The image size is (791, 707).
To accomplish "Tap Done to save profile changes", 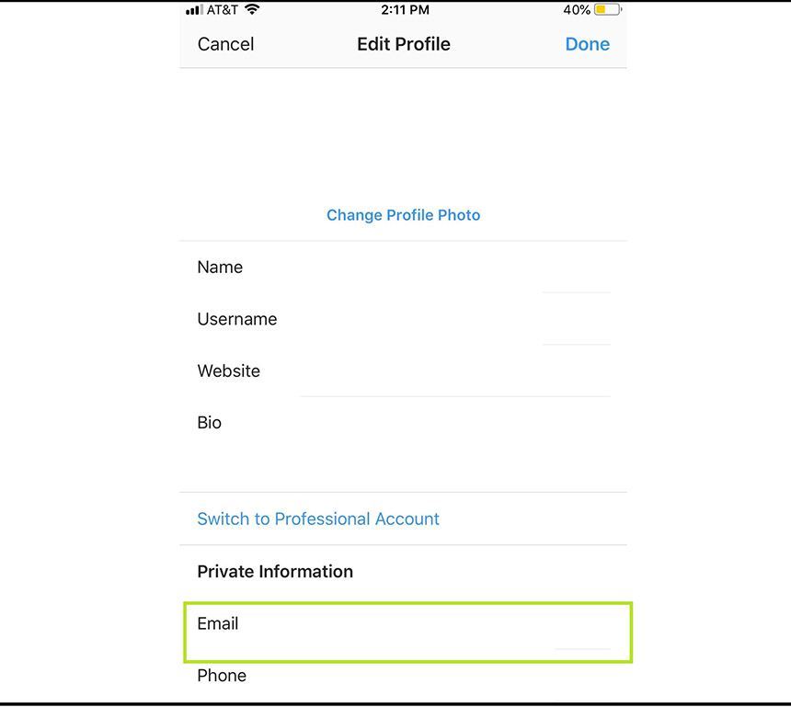I will 587,44.
